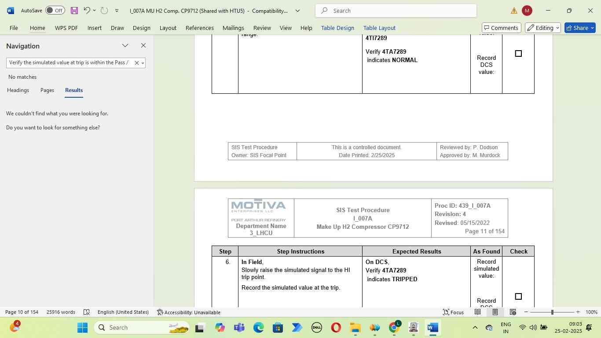This screenshot has width=601, height=338.
Task: Open the Editing mode dropdown
Action: (x=543, y=28)
